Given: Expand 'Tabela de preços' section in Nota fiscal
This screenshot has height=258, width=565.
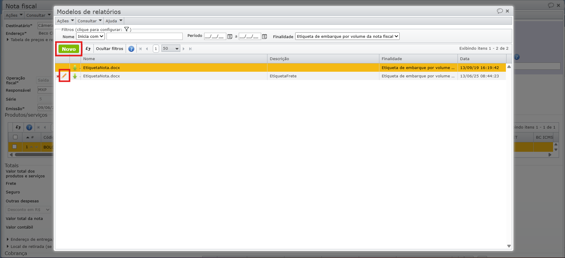Looking at the screenshot, I should [8, 40].
